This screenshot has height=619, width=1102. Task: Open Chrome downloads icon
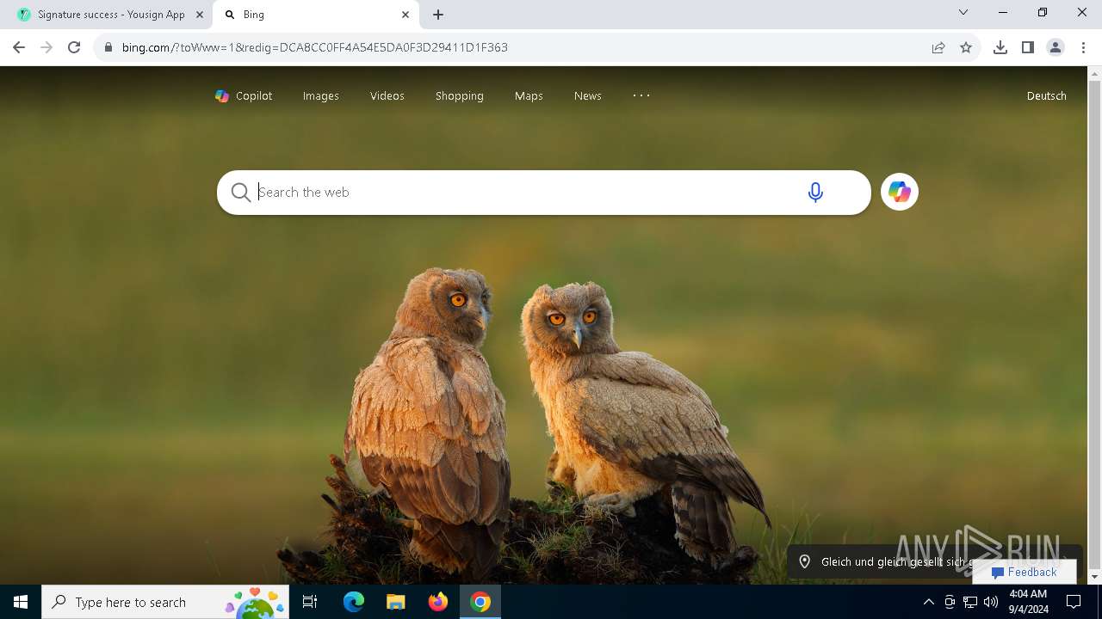coord(1000,47)
